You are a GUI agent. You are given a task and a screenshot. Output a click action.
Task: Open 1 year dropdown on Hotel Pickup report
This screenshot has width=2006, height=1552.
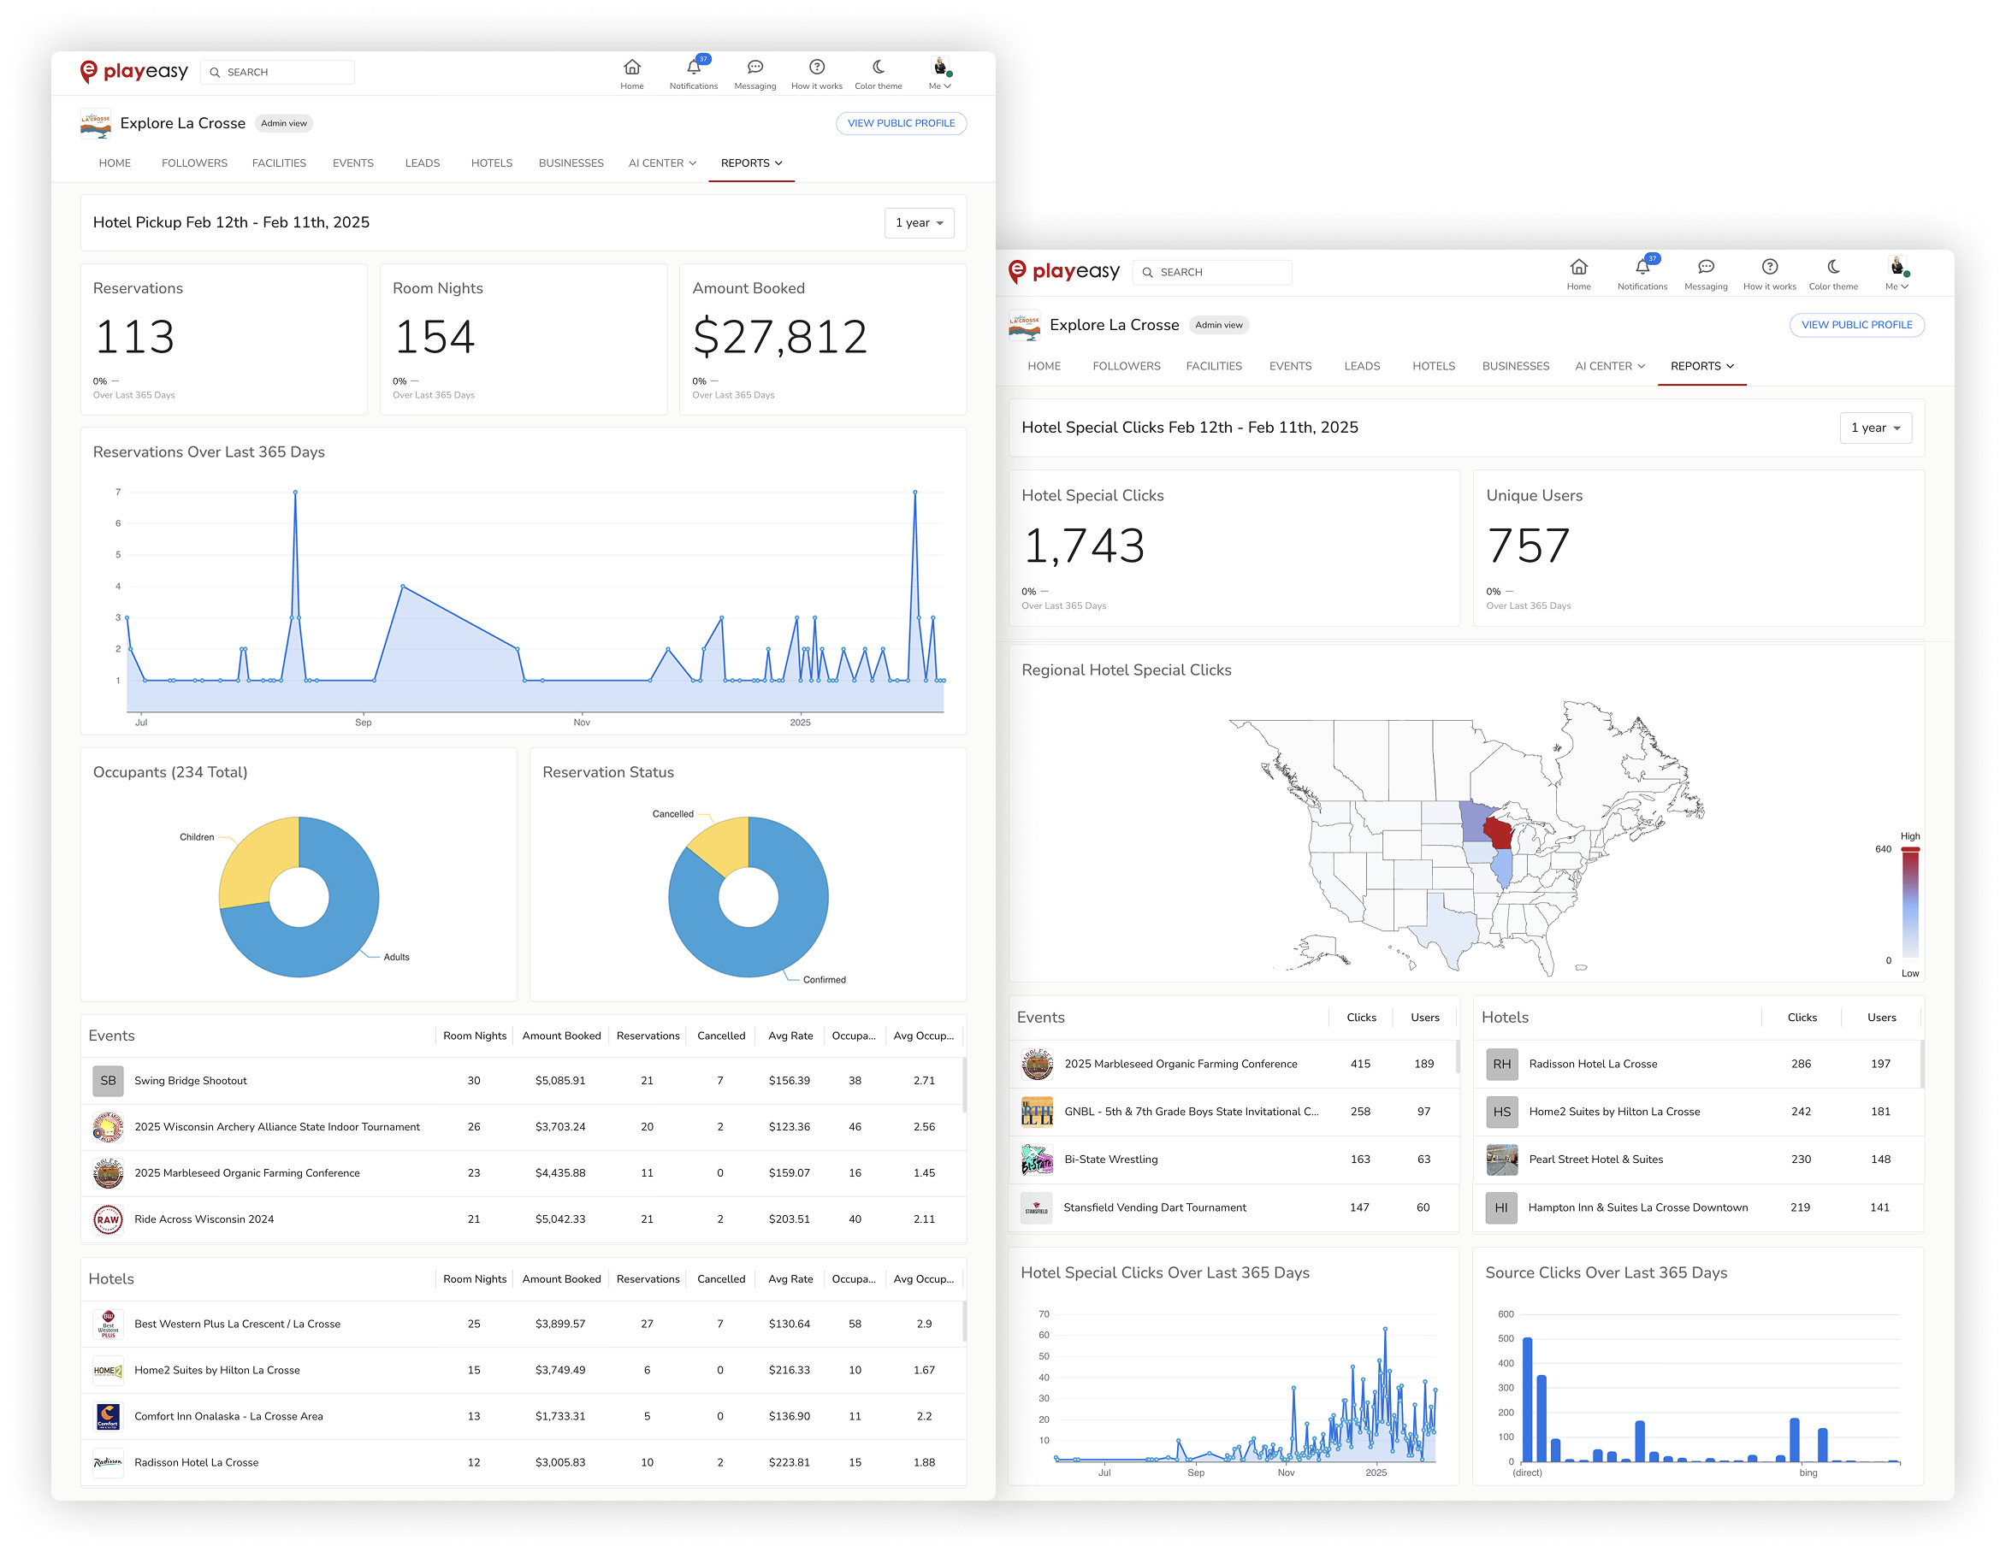pyautogui.click(x=920, y=223)
